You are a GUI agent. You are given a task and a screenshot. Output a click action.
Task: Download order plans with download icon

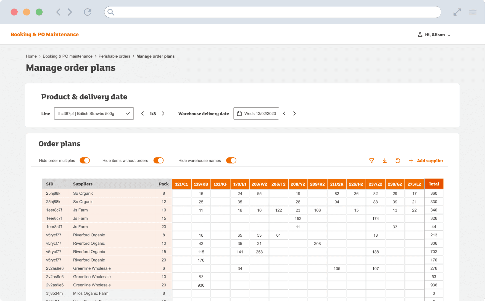(x=385, y=161)
